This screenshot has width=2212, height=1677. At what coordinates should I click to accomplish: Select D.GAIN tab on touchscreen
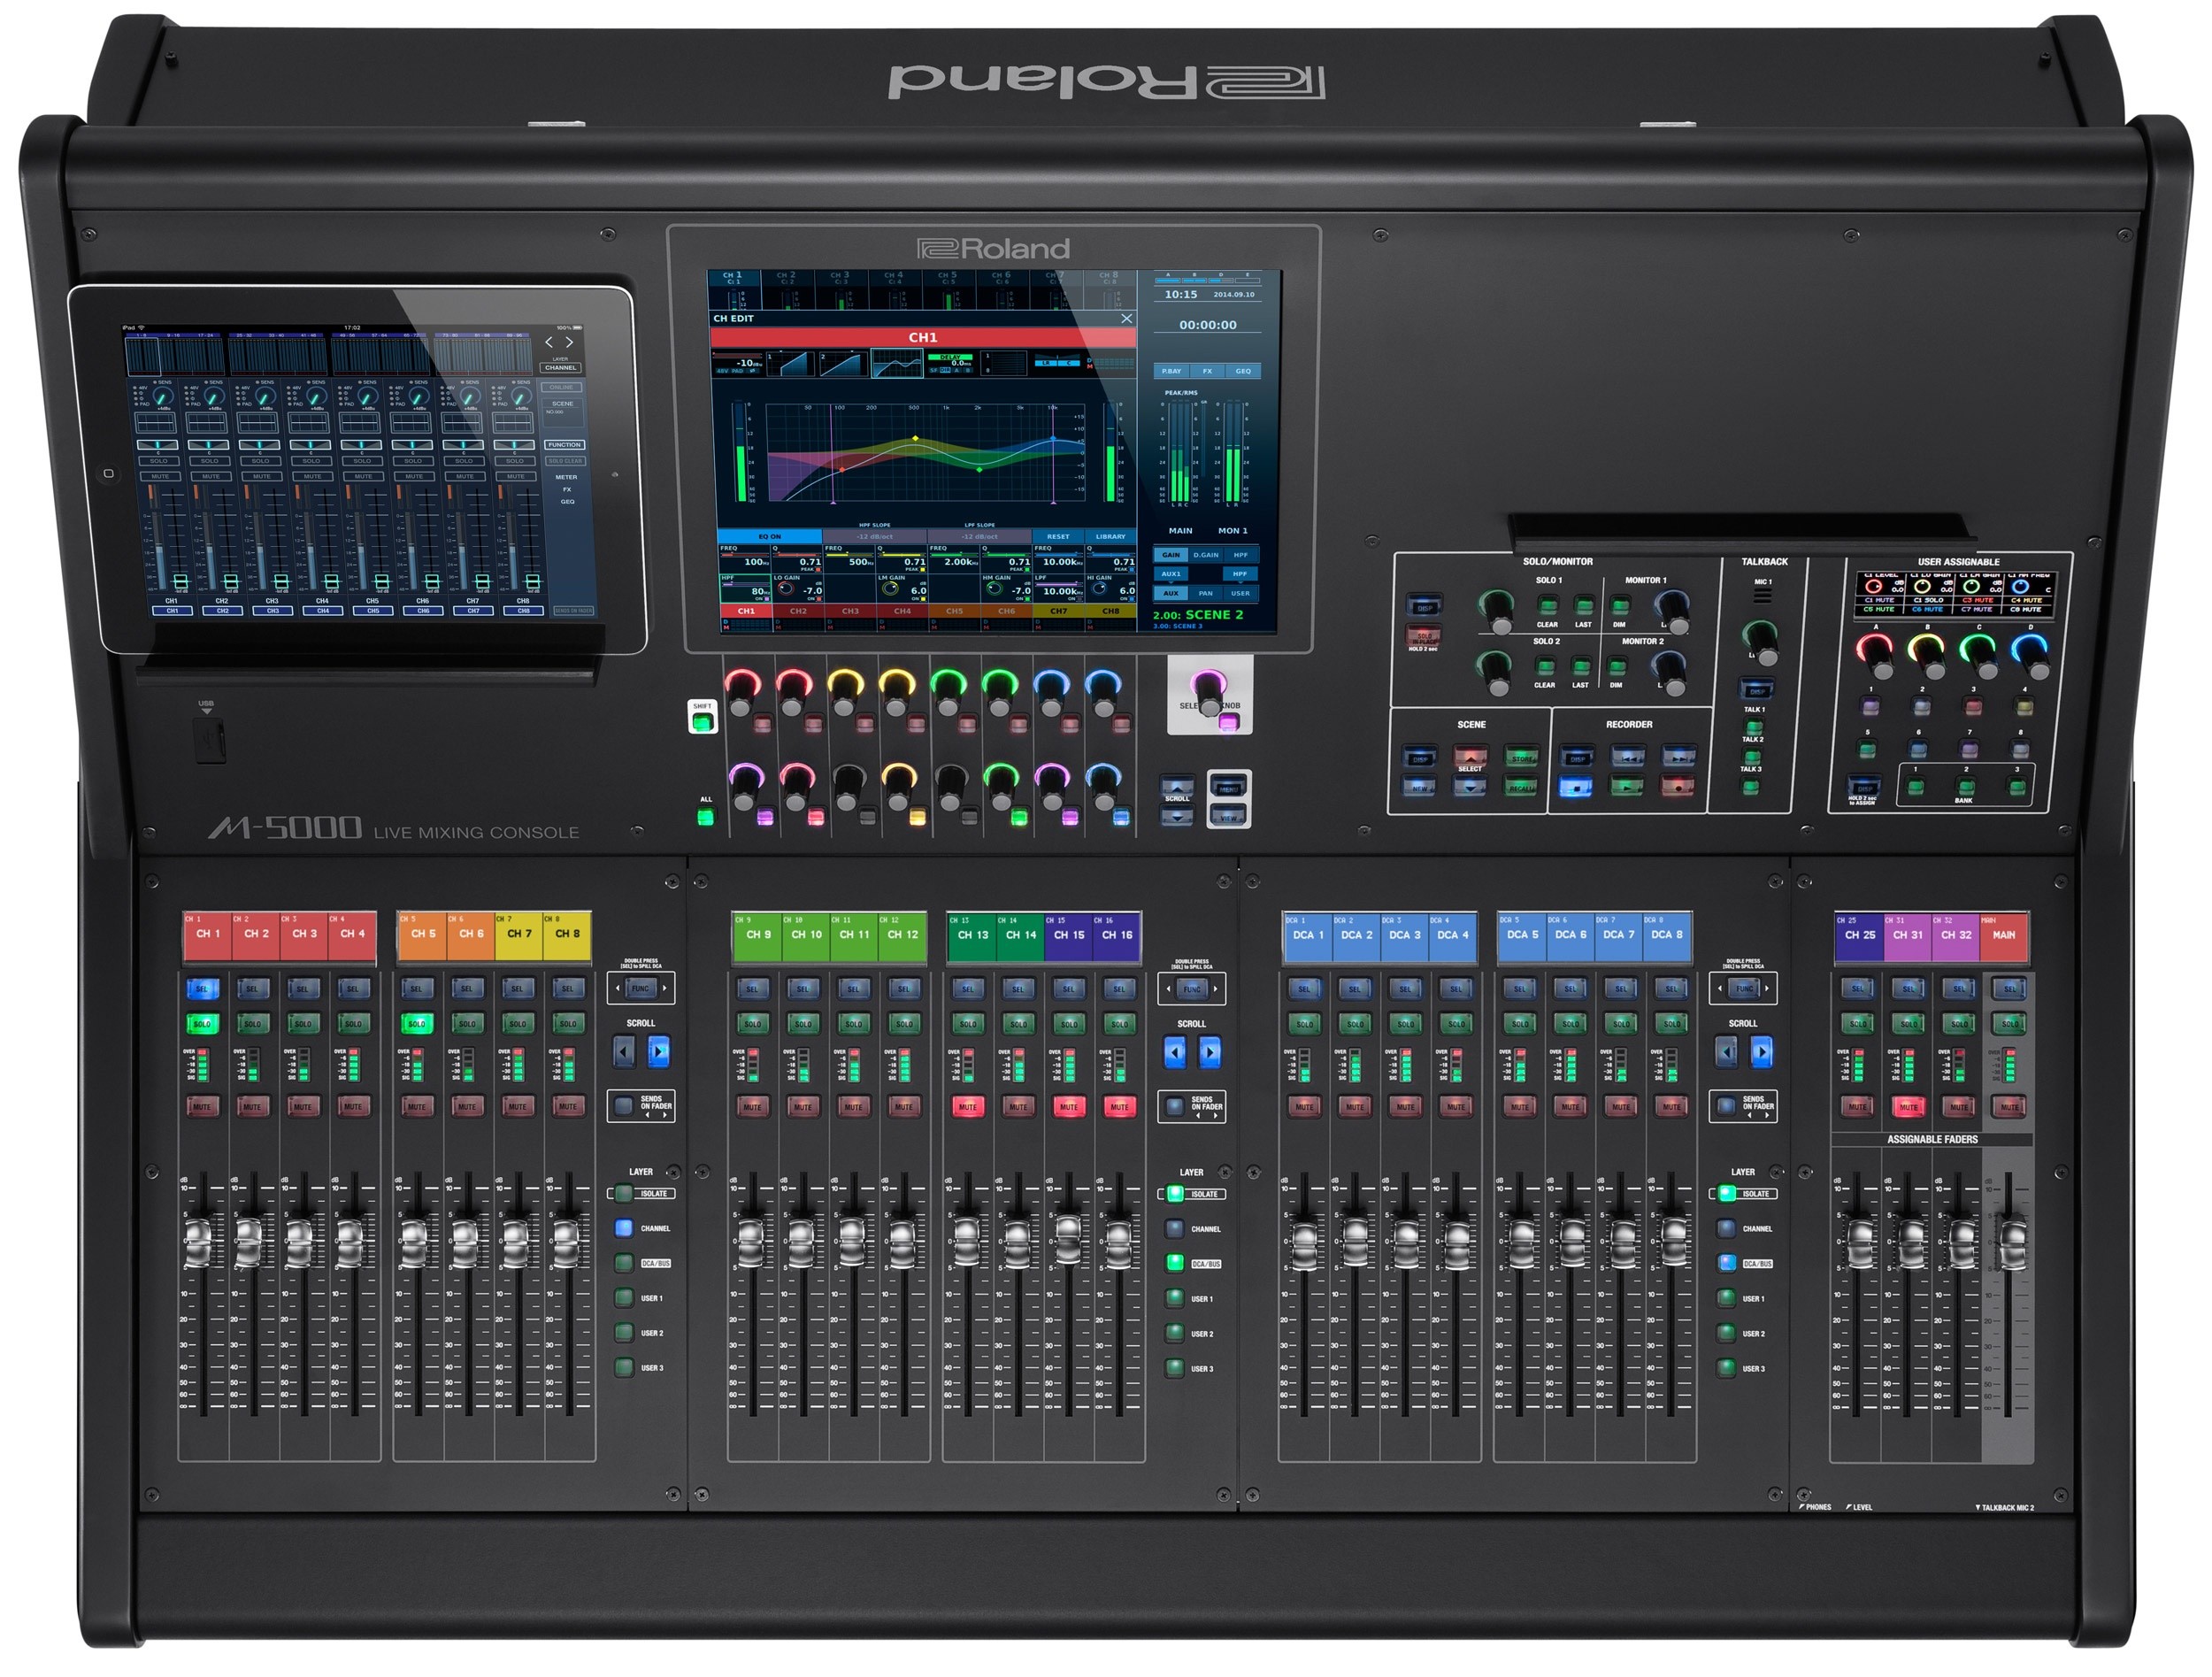click(1206, 554)
